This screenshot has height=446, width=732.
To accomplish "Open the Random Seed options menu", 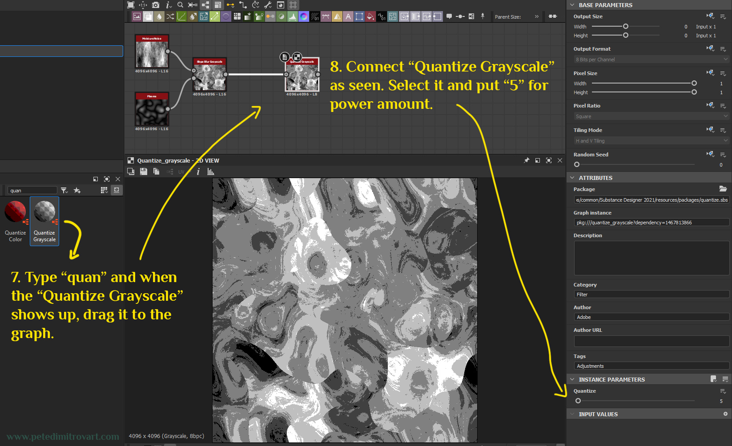I will pos(723,155).
